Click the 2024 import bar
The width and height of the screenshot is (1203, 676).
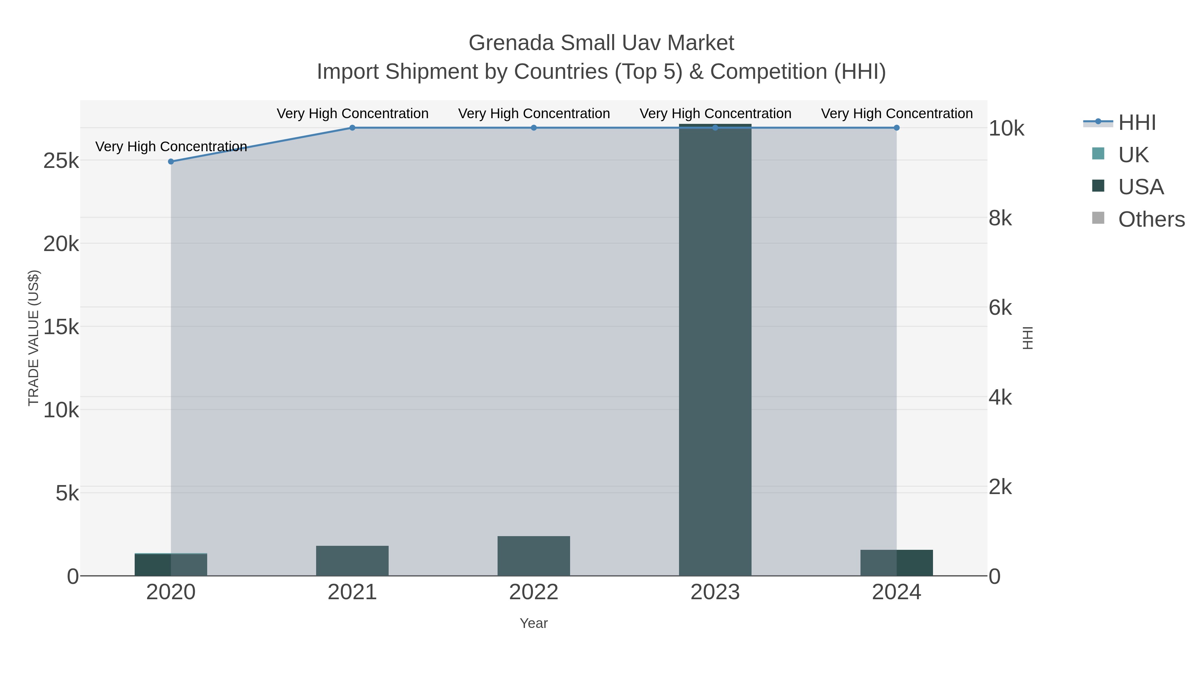tap(897, 563)
